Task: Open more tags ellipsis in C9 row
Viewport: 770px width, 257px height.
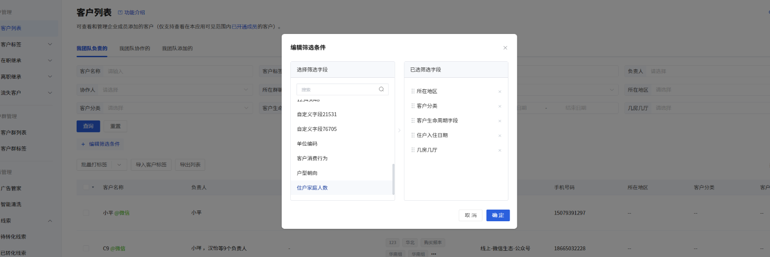Action: click(434, 254)
